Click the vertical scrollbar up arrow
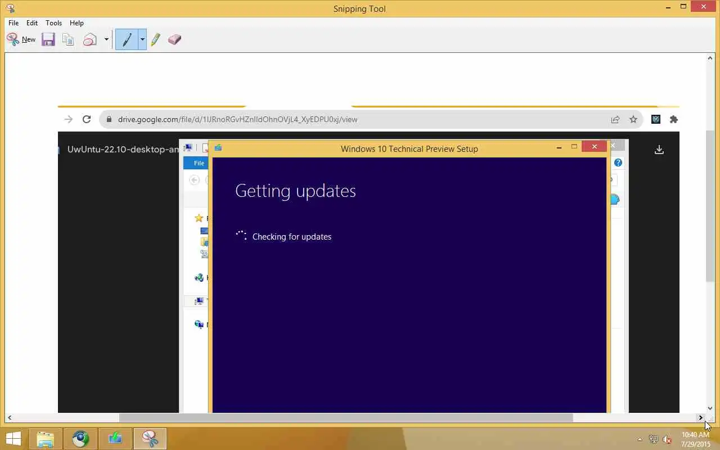 710,57
